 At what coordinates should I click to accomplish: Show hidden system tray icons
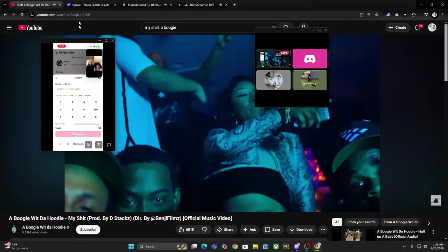404,246
